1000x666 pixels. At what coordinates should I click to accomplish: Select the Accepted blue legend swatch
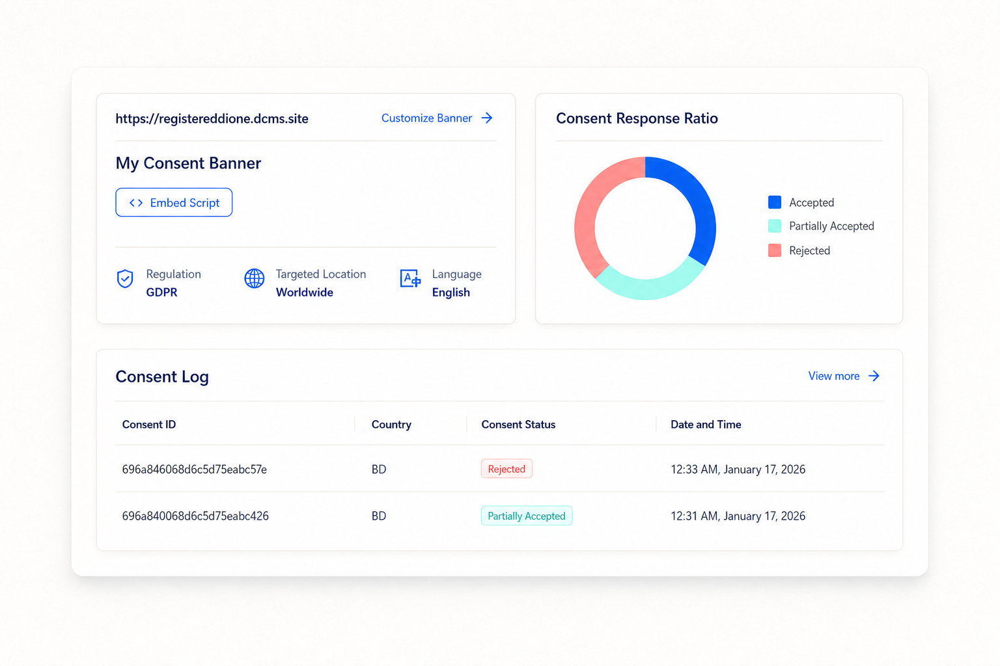click(x=775, y=202)
